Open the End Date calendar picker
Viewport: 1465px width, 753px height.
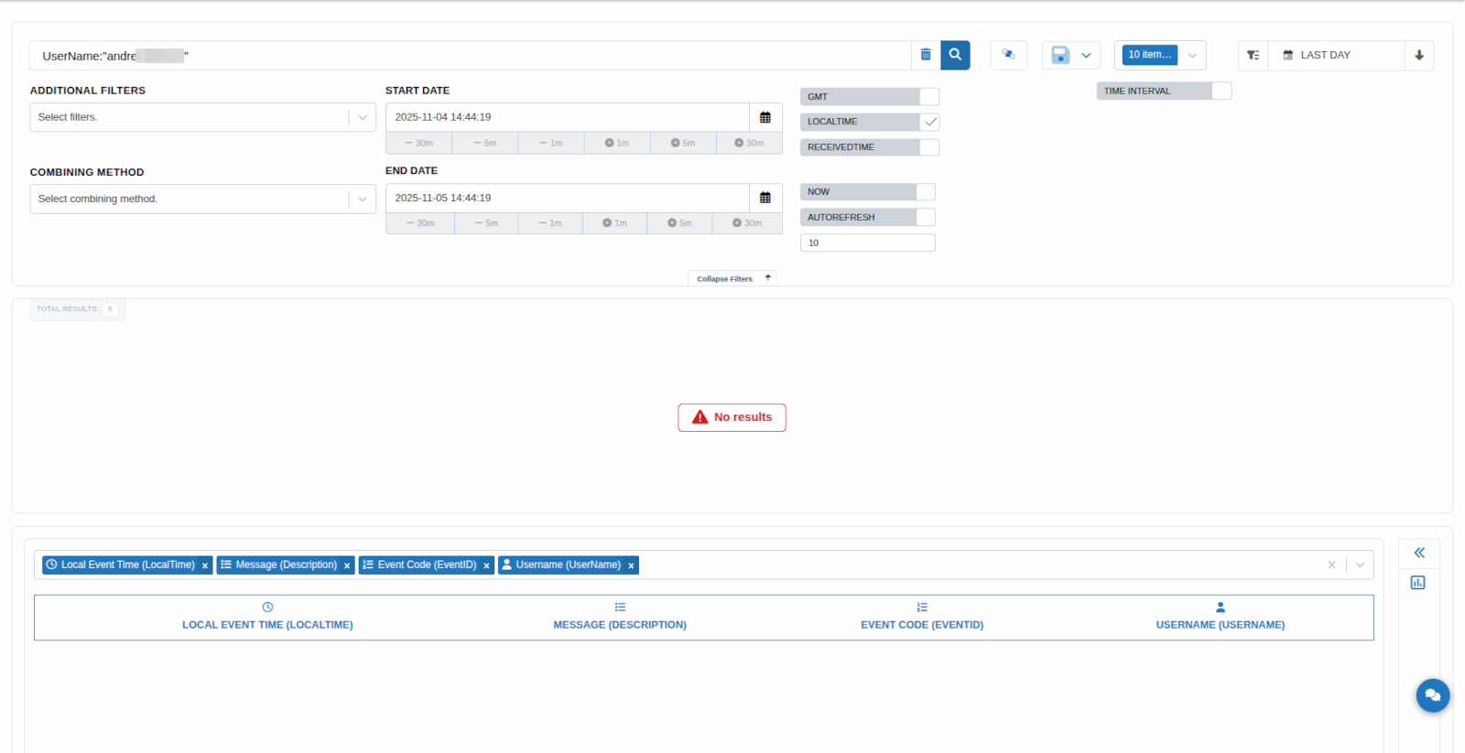[x=765, y=198]
